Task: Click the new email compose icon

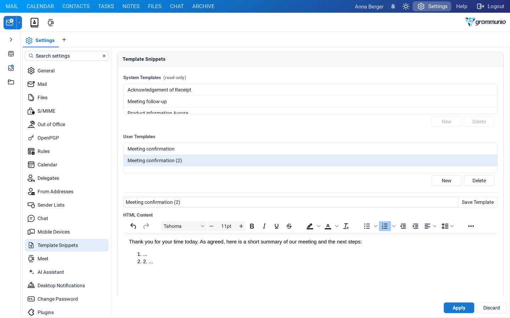Action: click(x=10, y=23)
